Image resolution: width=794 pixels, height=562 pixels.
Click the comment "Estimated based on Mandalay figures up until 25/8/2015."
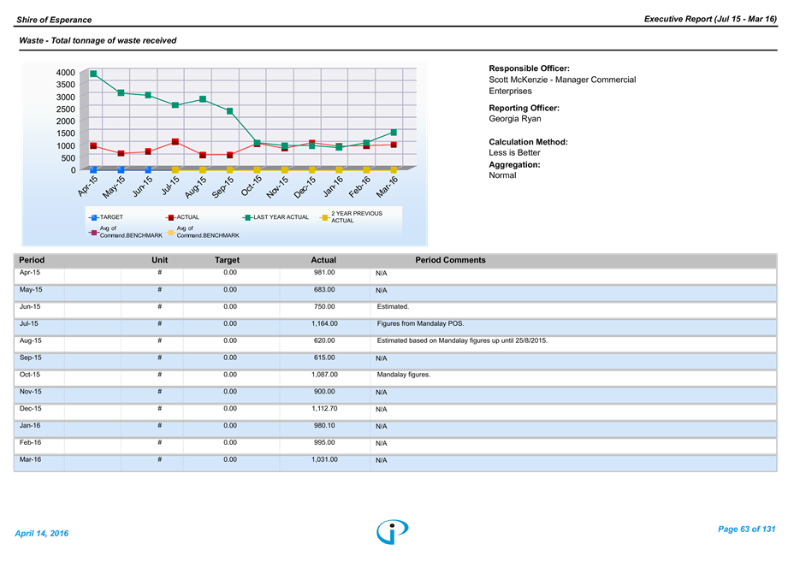tap(462, 340)
